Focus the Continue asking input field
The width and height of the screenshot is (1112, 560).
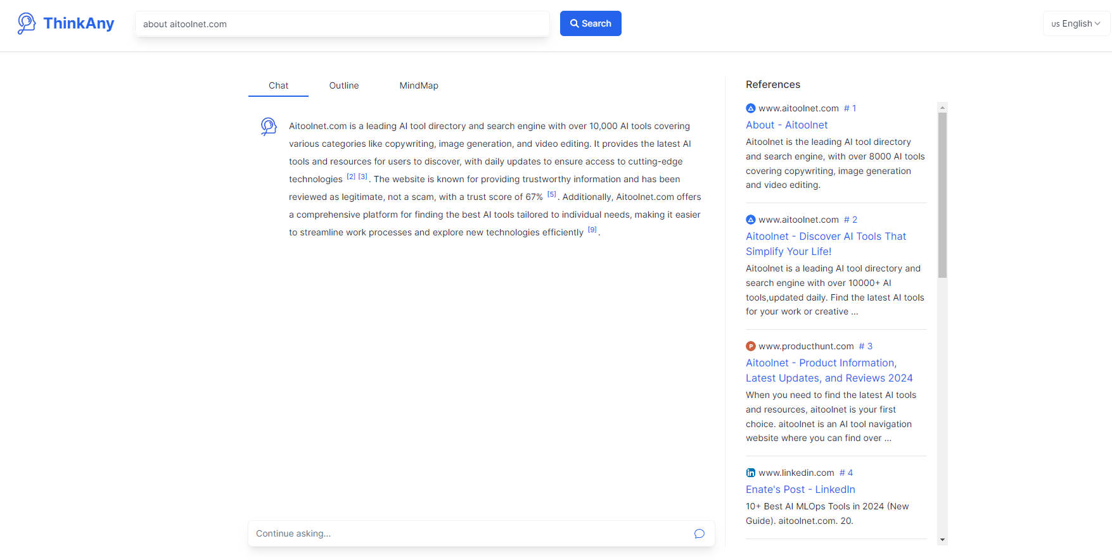coord(469,533)
